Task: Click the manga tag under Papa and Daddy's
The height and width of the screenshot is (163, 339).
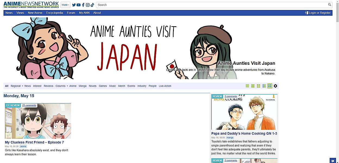Action: [230, 138]
